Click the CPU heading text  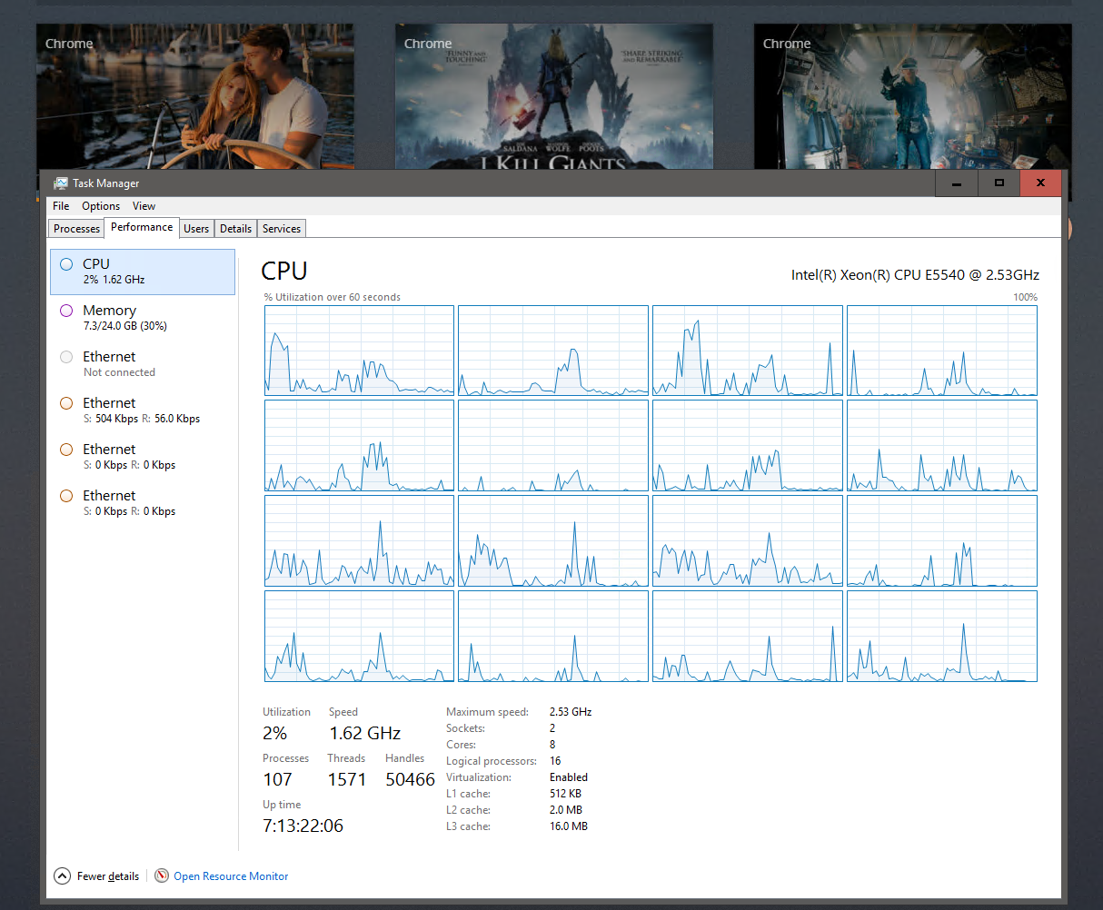[x=284, y=271]
